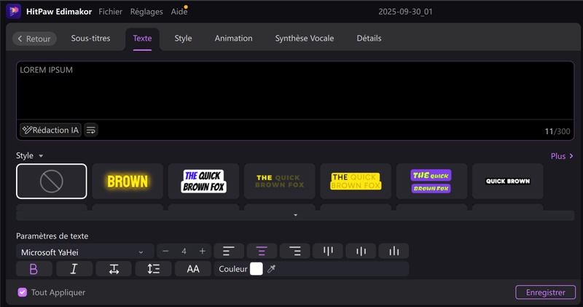
Task: Expand the Style dropdown arrow
Action: tap(42, 156)
